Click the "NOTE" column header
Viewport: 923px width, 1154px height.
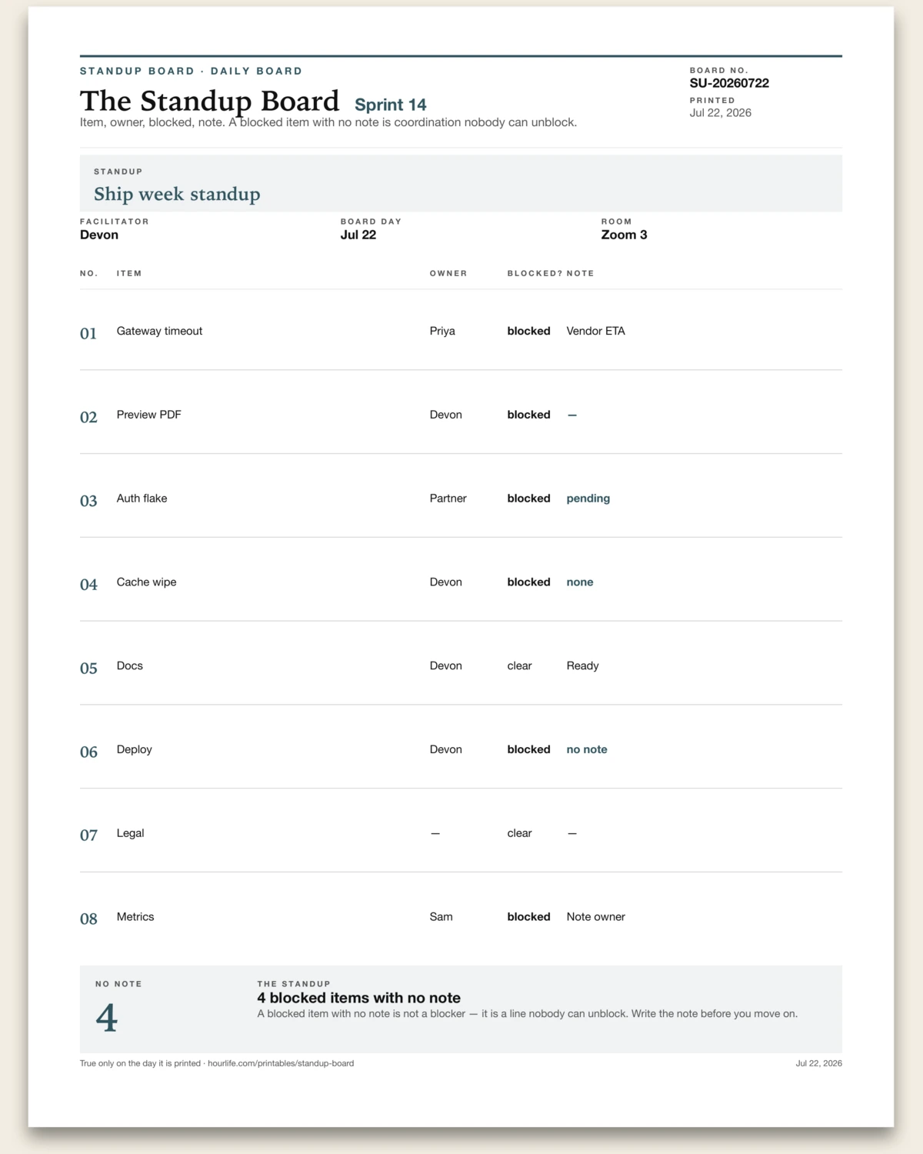point(581,273)
